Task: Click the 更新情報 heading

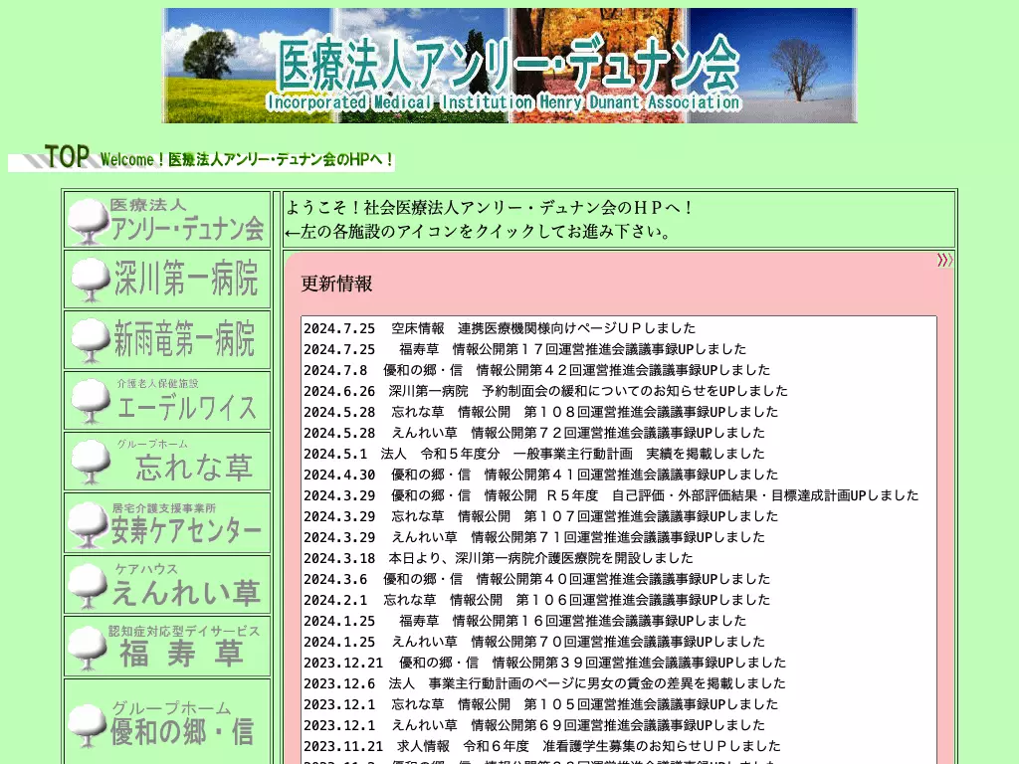Action: (x=336, y=284)
